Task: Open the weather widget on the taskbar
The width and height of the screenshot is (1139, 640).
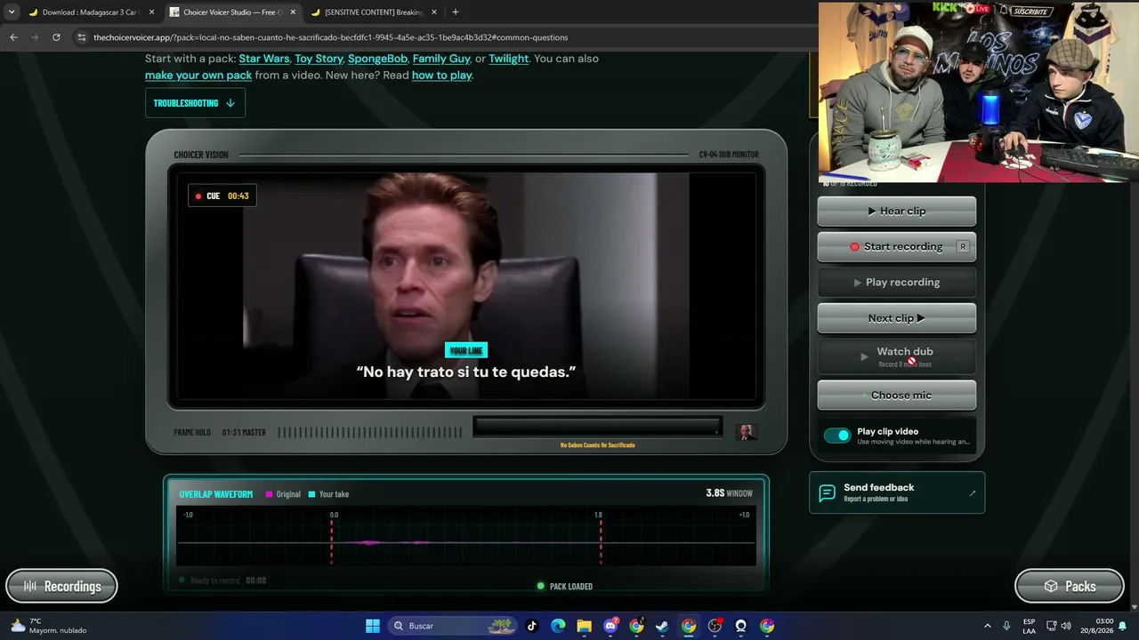Action: coord(48,626)
